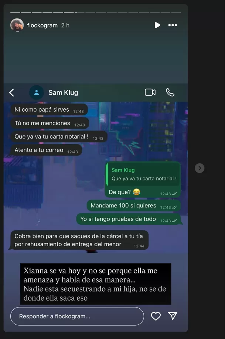Click Sam Klug contact avatar icon
Screen dimensions: 225x339
tap(37, 92)
